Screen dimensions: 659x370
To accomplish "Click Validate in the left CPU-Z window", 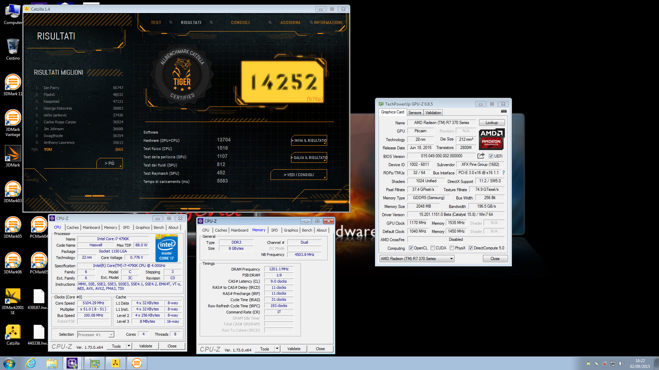I will 146,346.
